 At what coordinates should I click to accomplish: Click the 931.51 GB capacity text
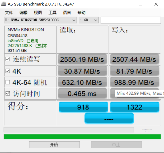pyautogui.click(x=17, y=51)
